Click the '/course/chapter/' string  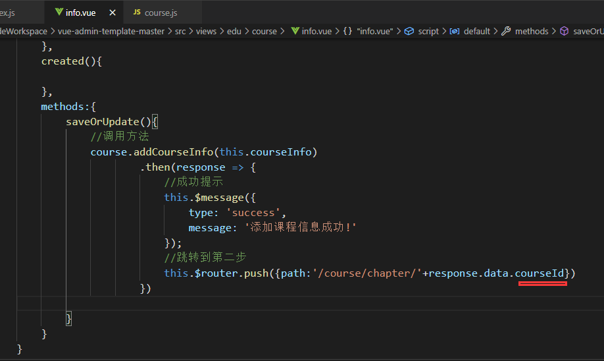(367, 273)
